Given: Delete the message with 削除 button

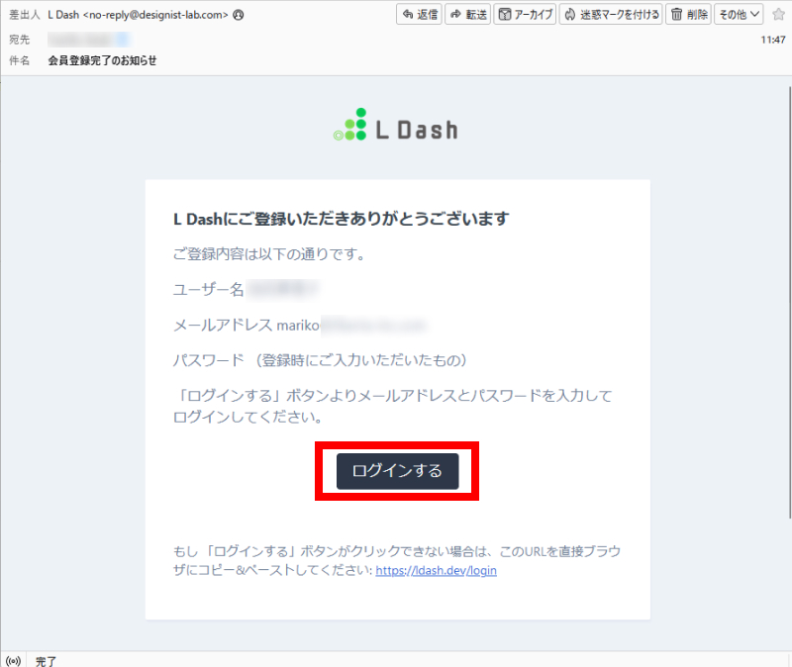Looking at the screenshot, I should coord(688,15).
